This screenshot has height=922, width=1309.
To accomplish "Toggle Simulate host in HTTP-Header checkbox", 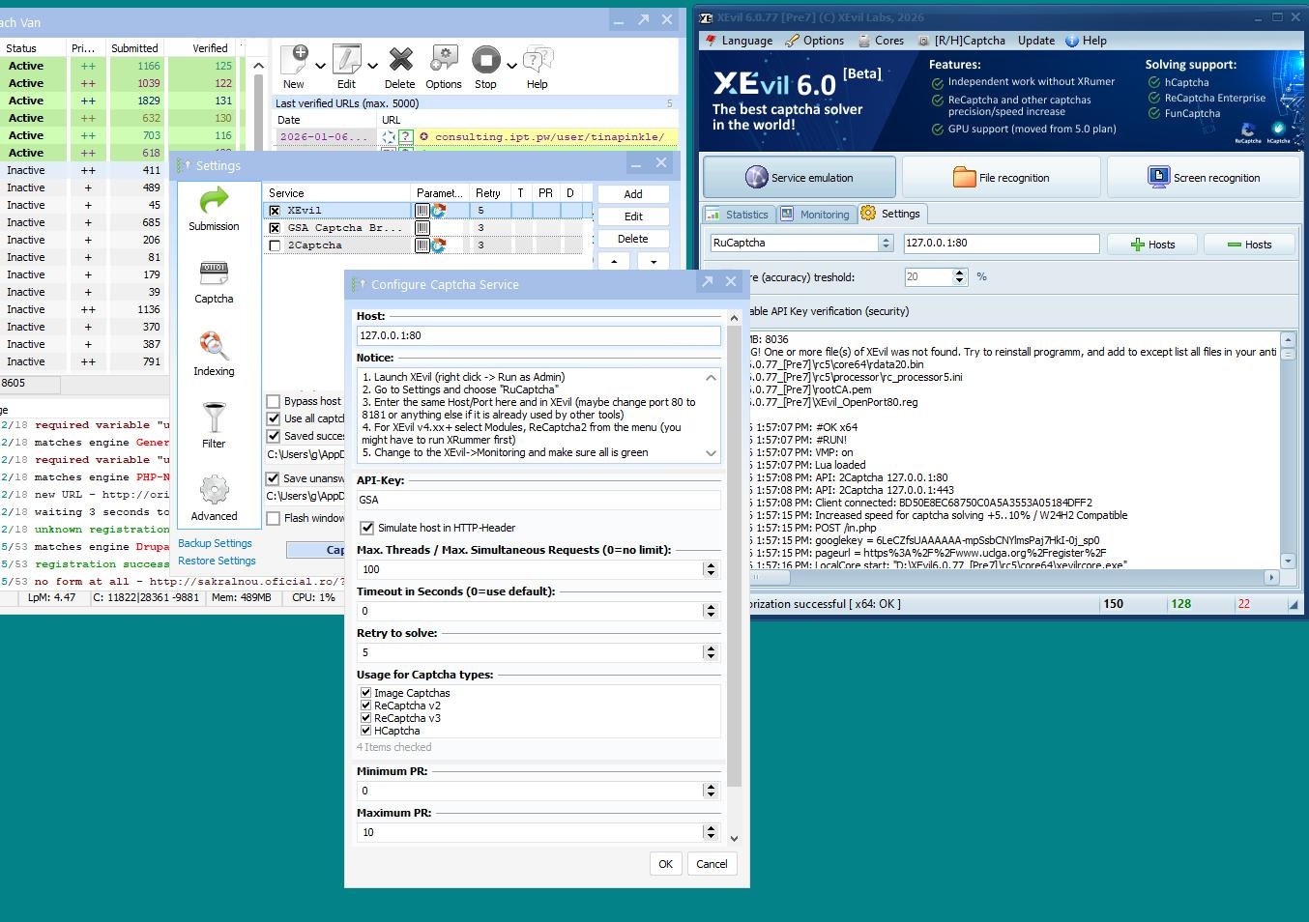I will [367, 528].
